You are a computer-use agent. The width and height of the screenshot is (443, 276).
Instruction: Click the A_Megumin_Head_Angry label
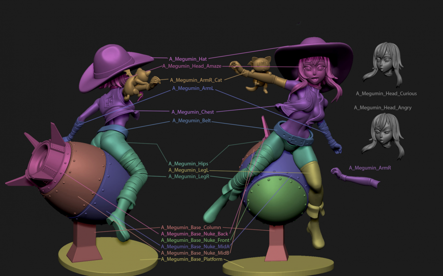coord(383,108)
